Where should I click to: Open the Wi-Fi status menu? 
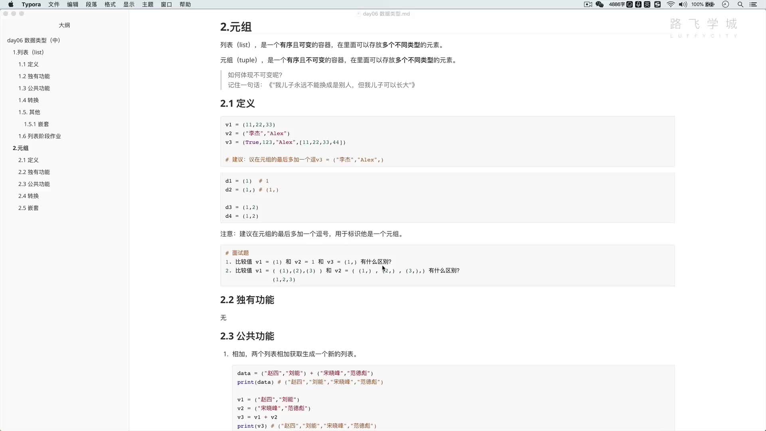click(671, 4)
